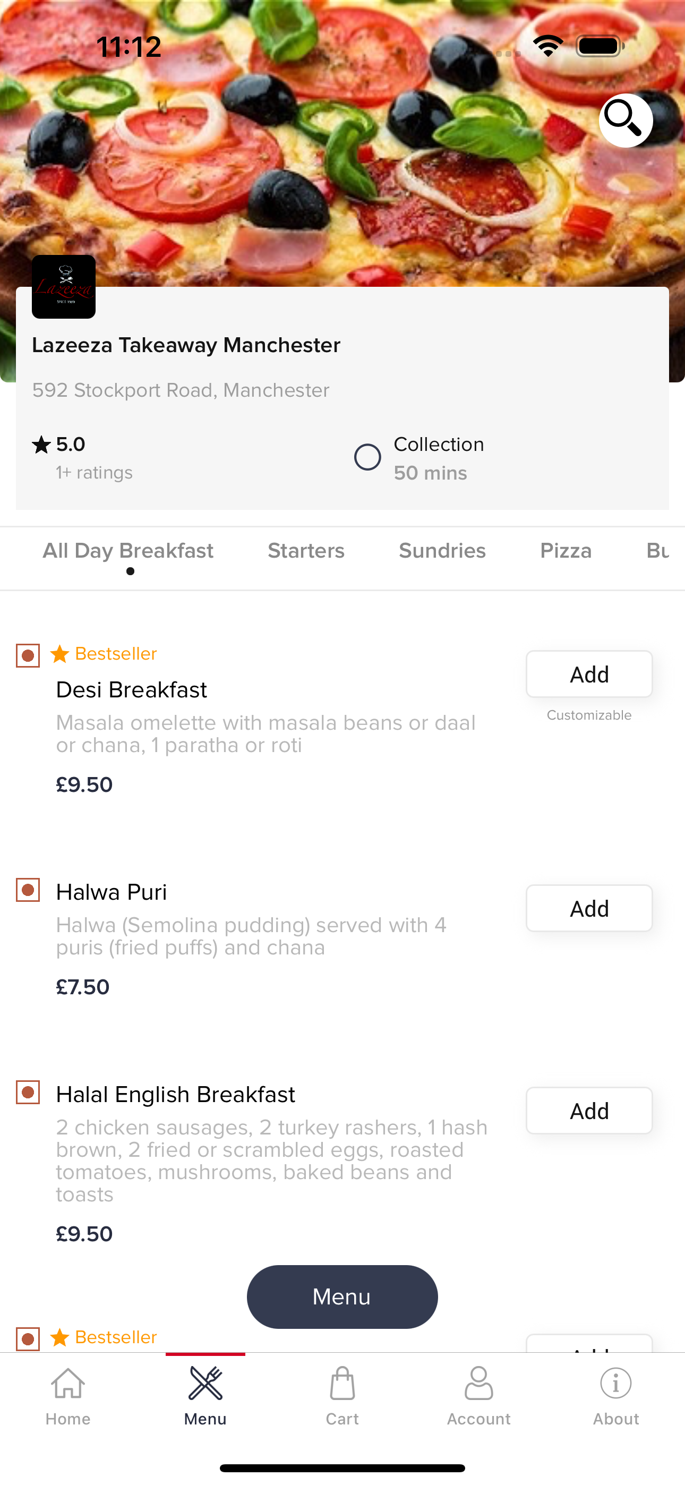Viewport: 685px width, 1485px height.
Task: Switch to the Sundries tab
Action: pos(442,551)
